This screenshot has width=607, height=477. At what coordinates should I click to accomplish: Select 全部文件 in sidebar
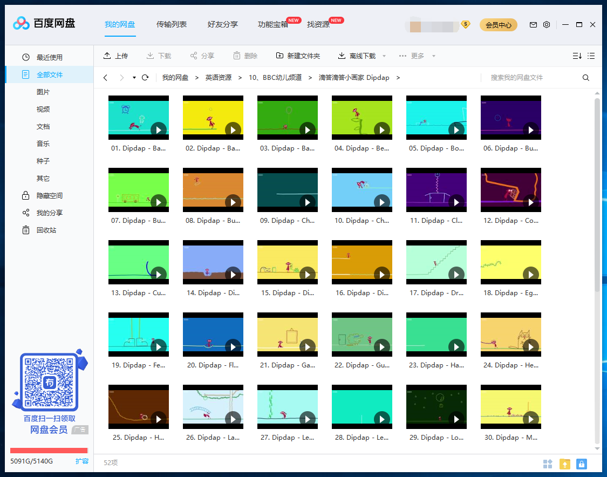49,74
